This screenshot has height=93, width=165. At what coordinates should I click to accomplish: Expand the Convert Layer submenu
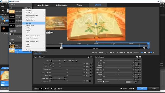click(34, 18)
